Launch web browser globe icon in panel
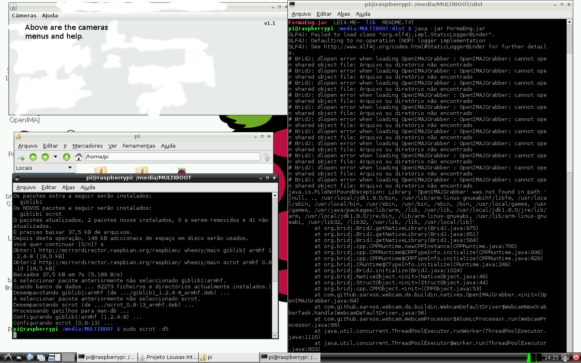This screenshot has width=581, height=363. coord(30,357)
